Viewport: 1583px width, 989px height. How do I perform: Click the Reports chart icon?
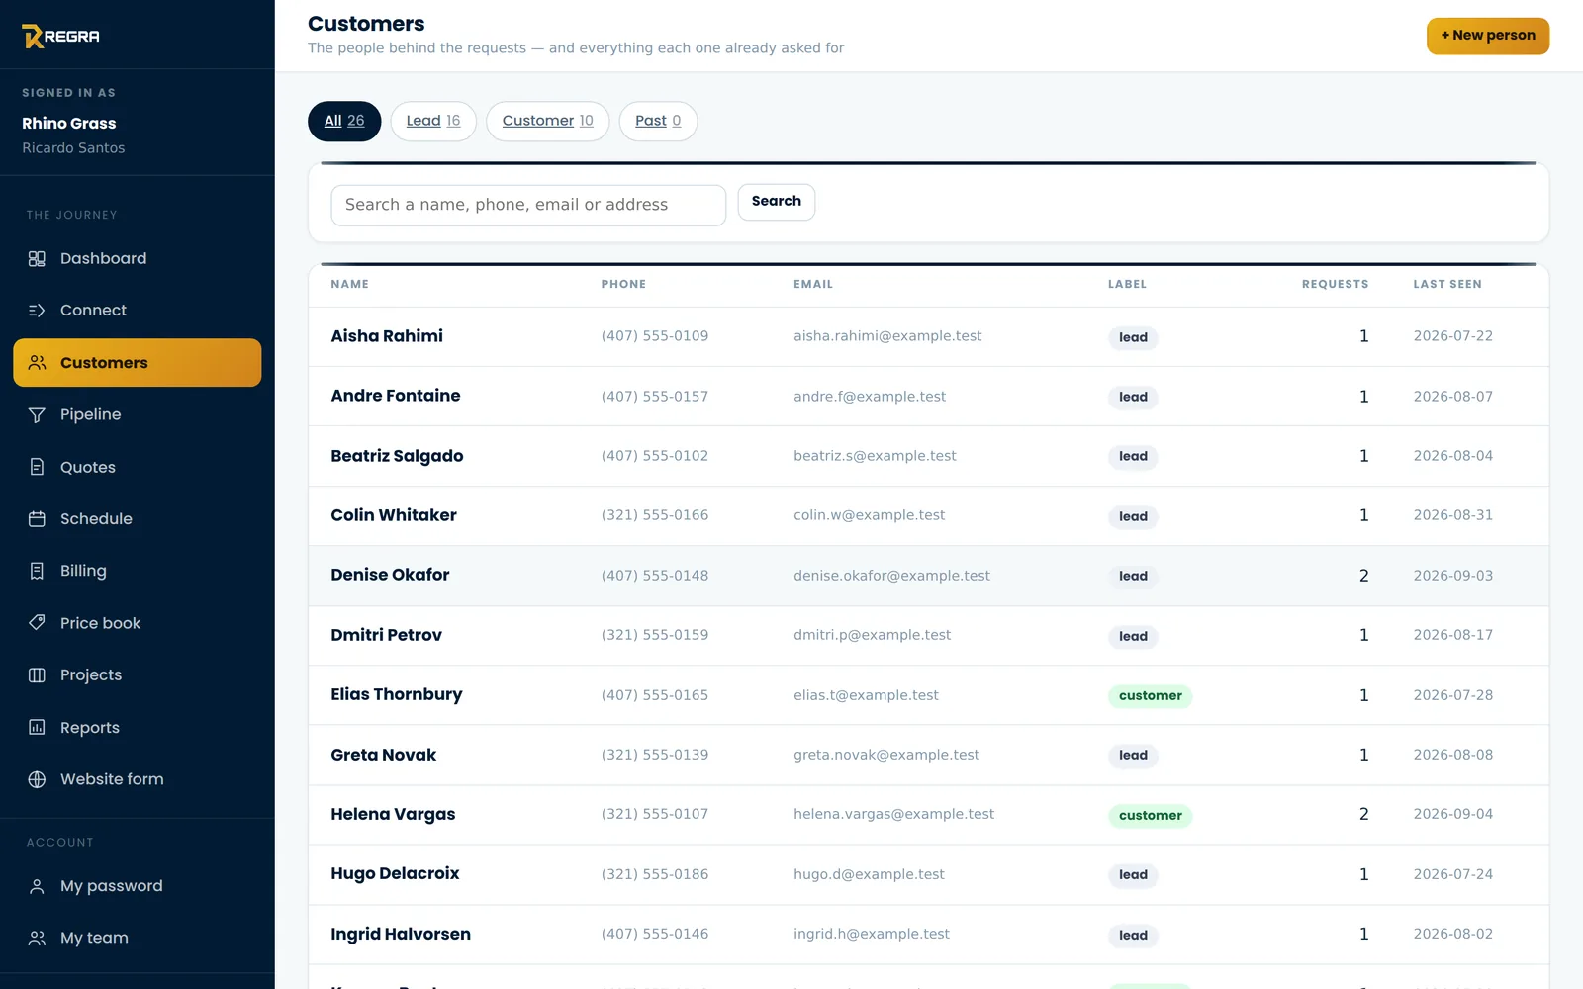pyautogui.click(x=37, y=728)
